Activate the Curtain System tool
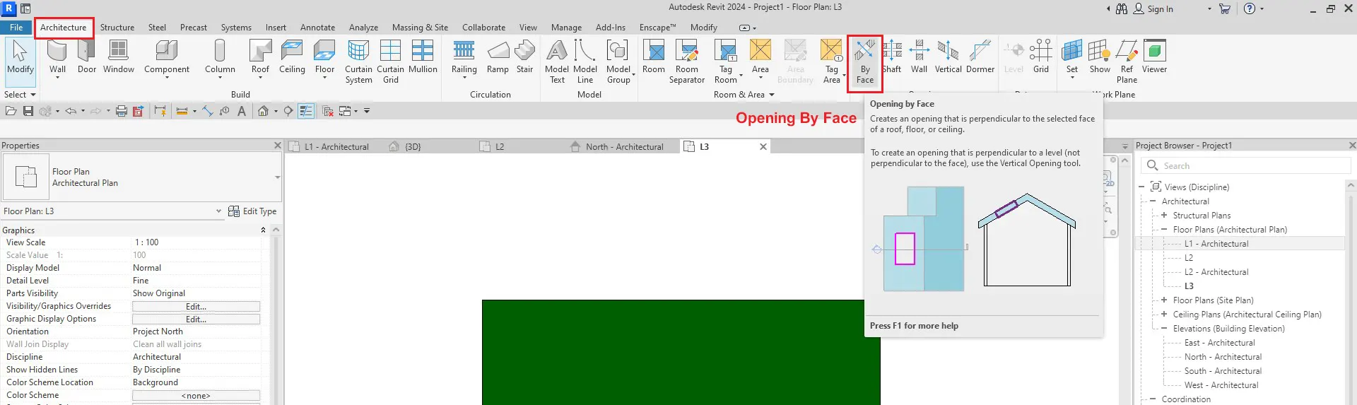 click(358, 61)
